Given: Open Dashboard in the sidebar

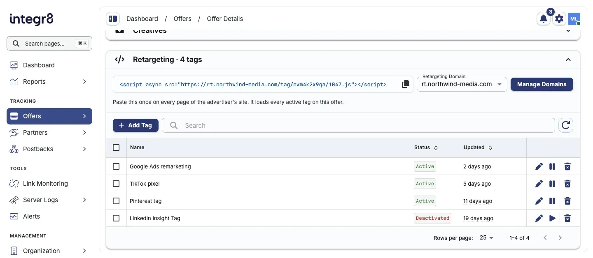Looking at the screenshot, I should click(x=49, y=65).
